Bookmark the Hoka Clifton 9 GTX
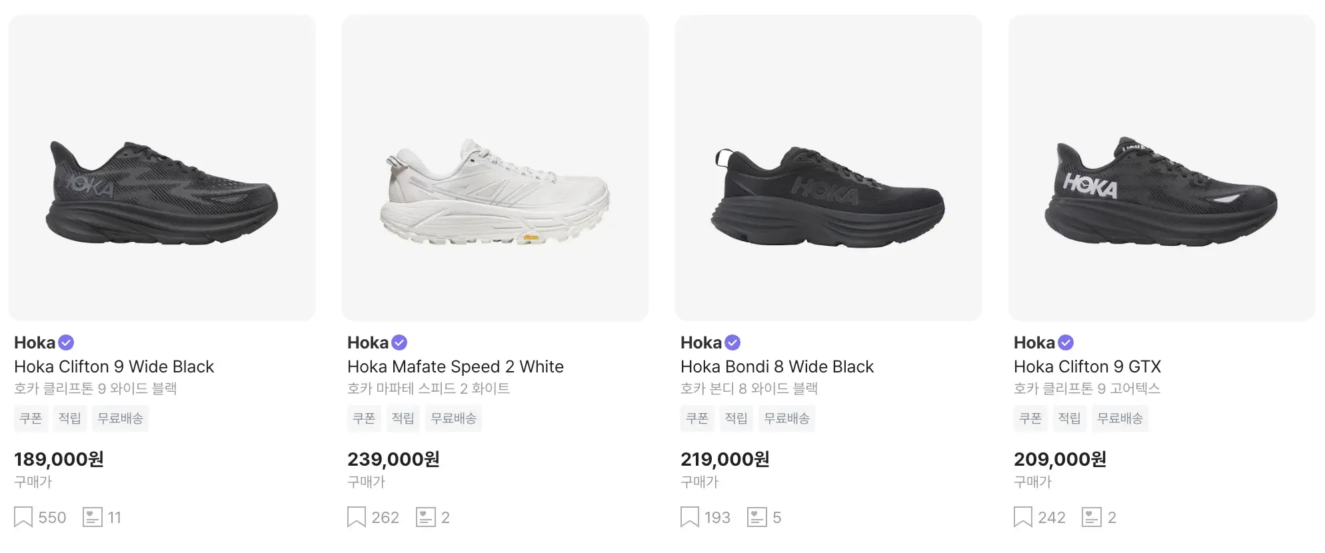Image resolution: width=1325 pixels, height=553 pixels. (1023, 517)
